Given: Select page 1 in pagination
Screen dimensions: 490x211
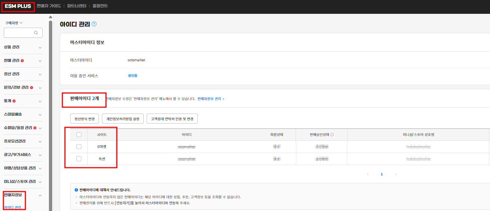Looking at the screenshot, I should tap(382, 174).
